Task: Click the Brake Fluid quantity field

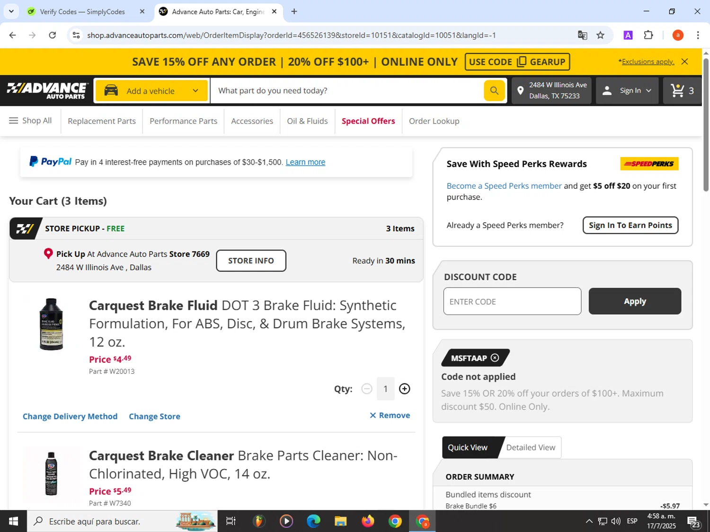Action: (385, 389)
